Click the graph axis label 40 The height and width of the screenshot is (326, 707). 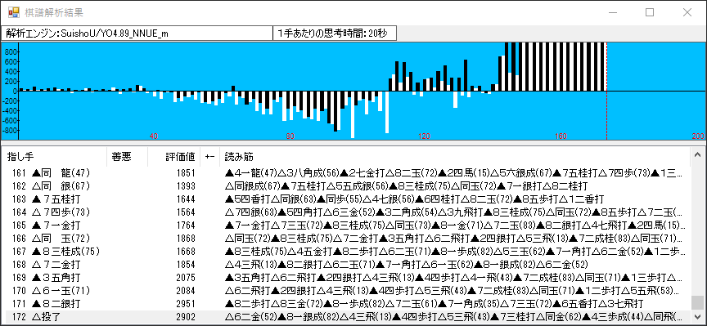[153, 136]
